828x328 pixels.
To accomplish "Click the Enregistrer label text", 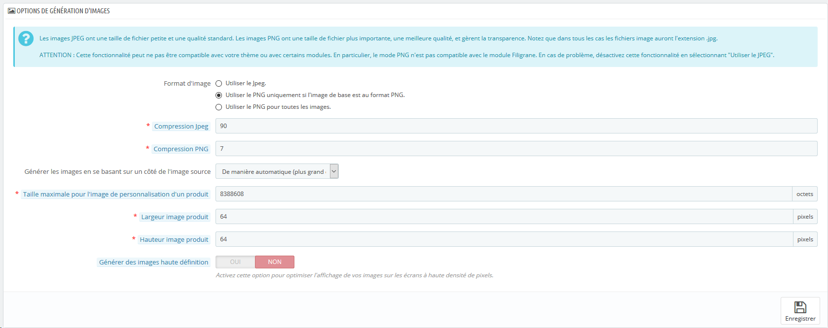I will (800, 319).
